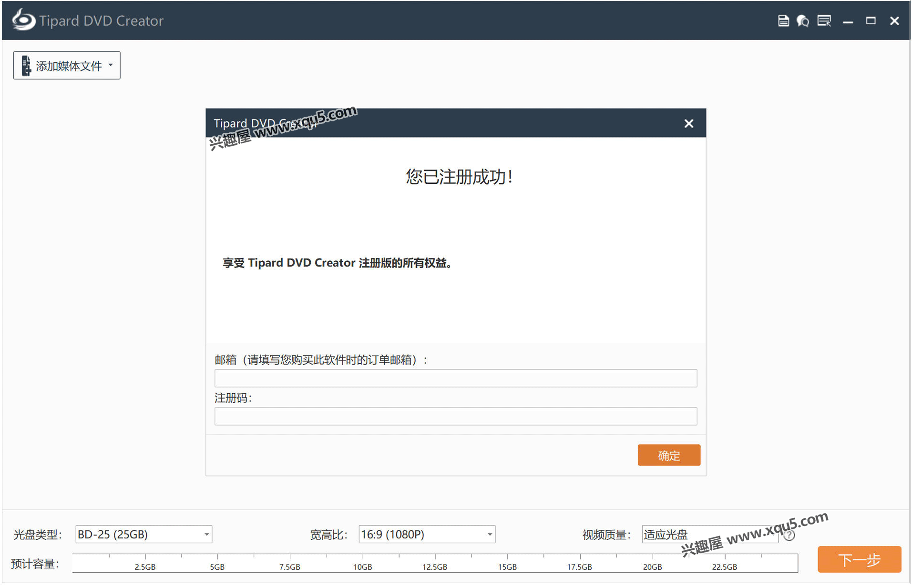Open the 宽高比 16:9 (1080P) dropdown
The image size is (912, 585).
(427, 535)
